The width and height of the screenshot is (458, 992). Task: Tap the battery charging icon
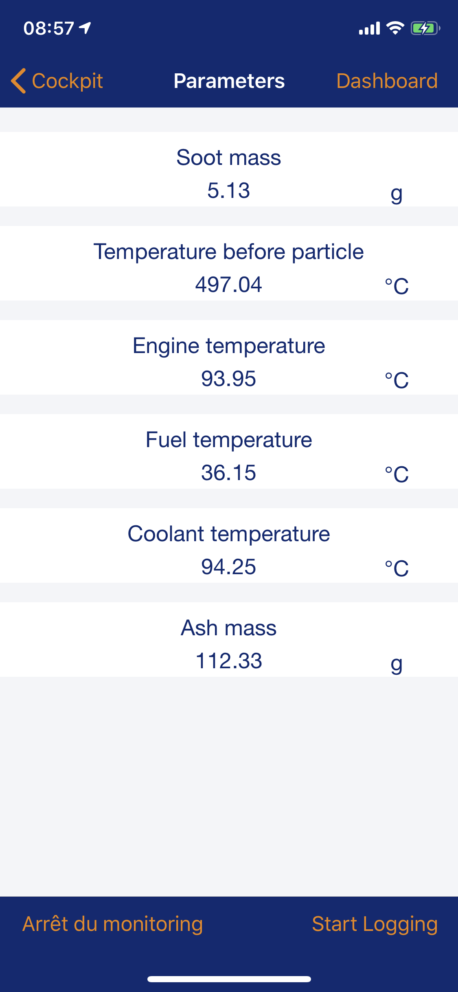coord(425,28)
